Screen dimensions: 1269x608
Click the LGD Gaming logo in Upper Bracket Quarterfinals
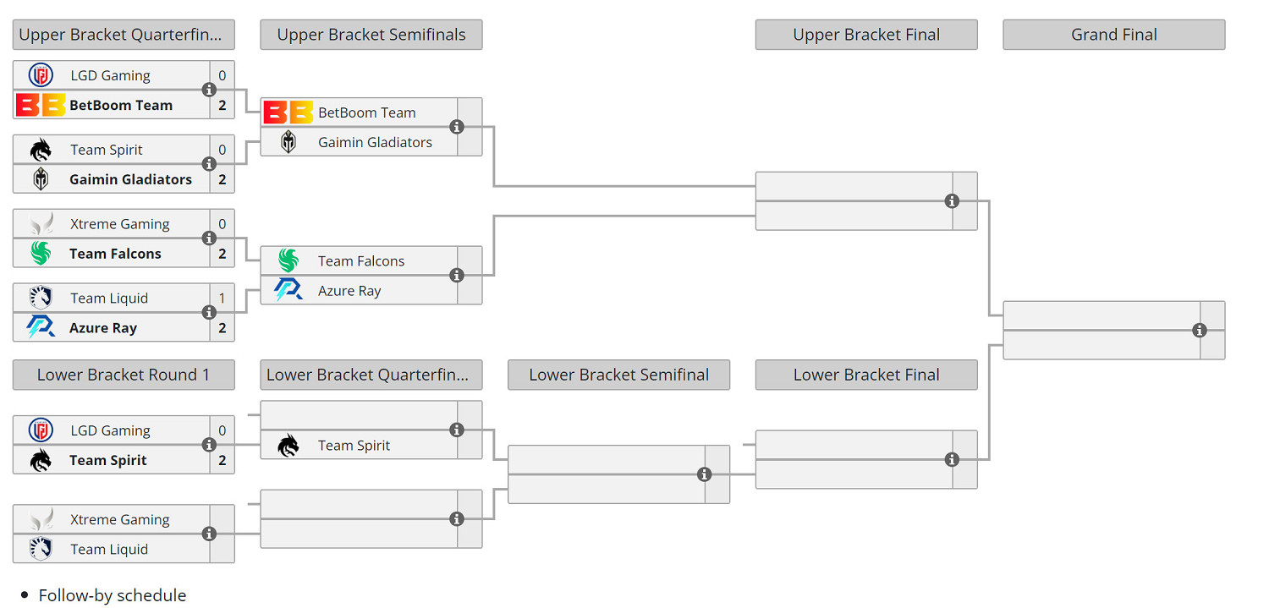(40, 75)
